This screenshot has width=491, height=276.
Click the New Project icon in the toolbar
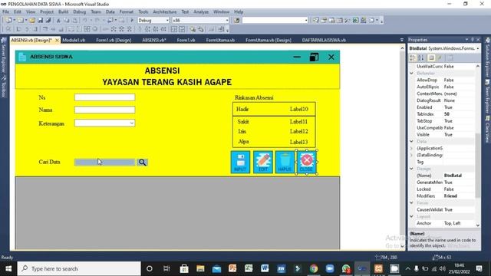tap(8, 21)
